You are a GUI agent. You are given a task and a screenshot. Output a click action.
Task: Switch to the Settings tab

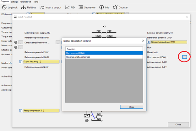tap(14, 2)
